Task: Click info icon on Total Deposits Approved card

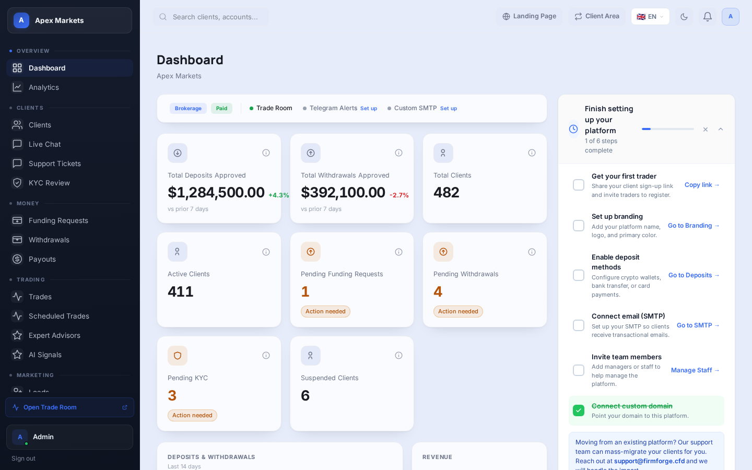Action: (x=266, y=153)
